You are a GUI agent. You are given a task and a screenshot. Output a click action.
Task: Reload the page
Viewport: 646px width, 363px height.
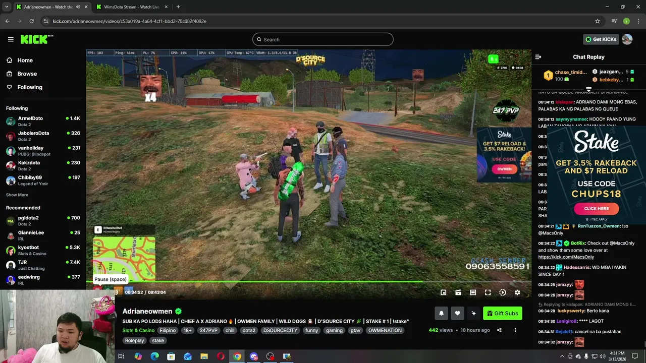pos(31,21)
